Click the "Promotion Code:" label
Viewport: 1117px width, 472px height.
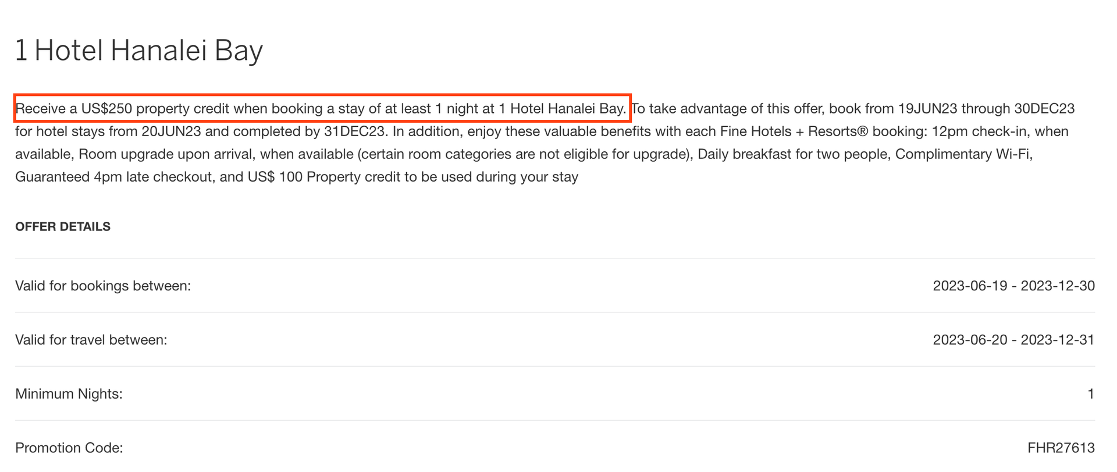(69, 448)
